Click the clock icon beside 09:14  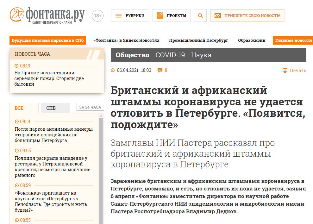16,121
